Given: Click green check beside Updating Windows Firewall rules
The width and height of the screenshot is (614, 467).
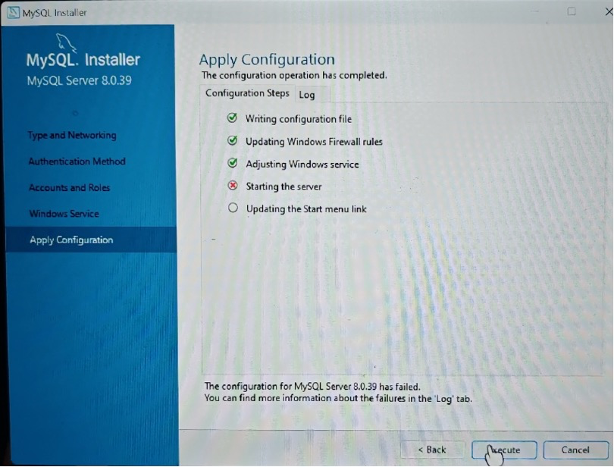Looking at the screenshot, I should [x=233, y=141].
